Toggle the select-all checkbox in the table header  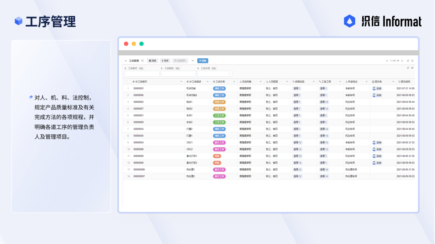coord(128,82)
